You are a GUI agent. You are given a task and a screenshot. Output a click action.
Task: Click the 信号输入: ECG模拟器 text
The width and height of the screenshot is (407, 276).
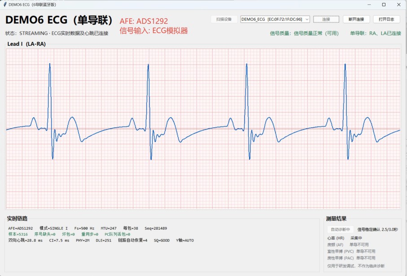(x=153, y=31)
